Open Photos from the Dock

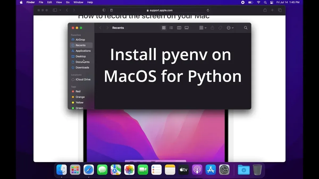[x=129, y=170]
